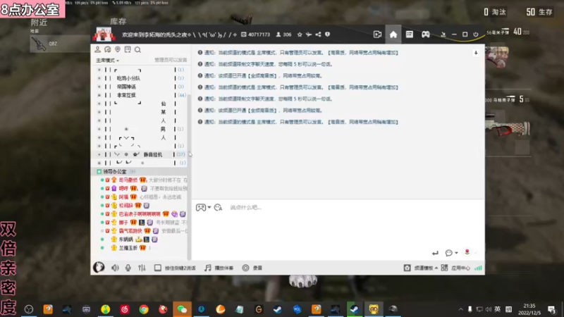Select the 静音挂机 channel row
564x317 pixels.
point(140,154)
